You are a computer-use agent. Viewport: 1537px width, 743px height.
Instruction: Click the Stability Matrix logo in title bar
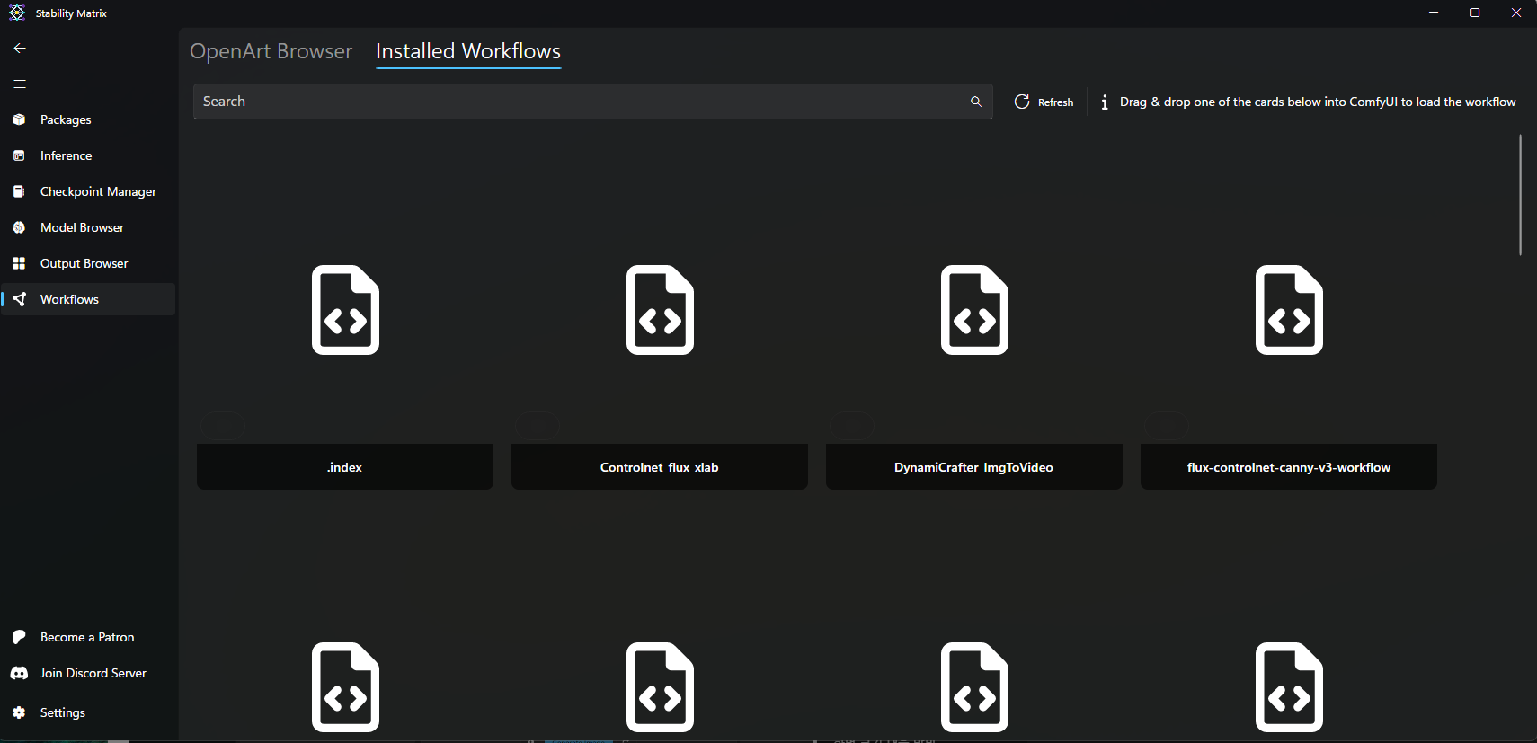[16, 13]
